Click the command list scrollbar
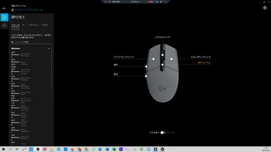 click(51, 68)
